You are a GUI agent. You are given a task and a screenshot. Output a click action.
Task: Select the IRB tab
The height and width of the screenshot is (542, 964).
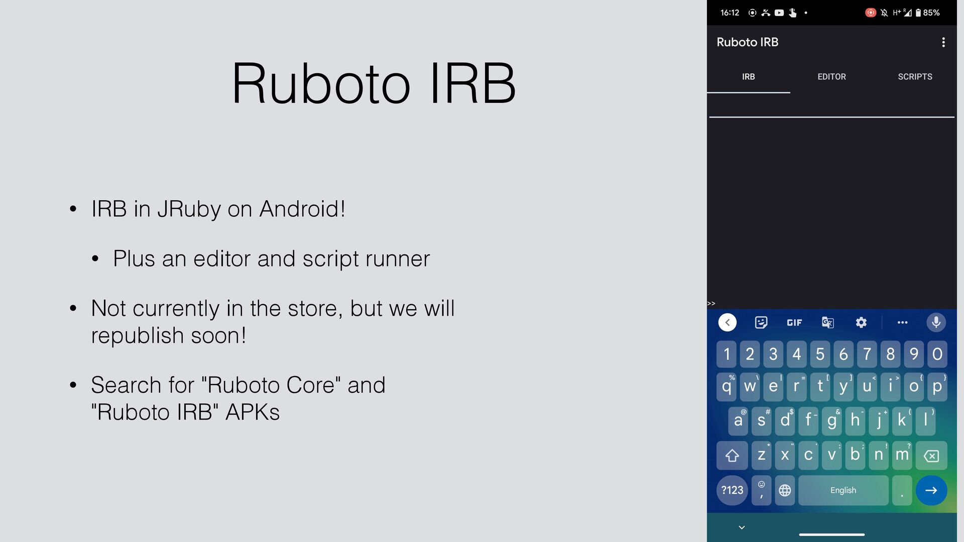coord(748,77)
